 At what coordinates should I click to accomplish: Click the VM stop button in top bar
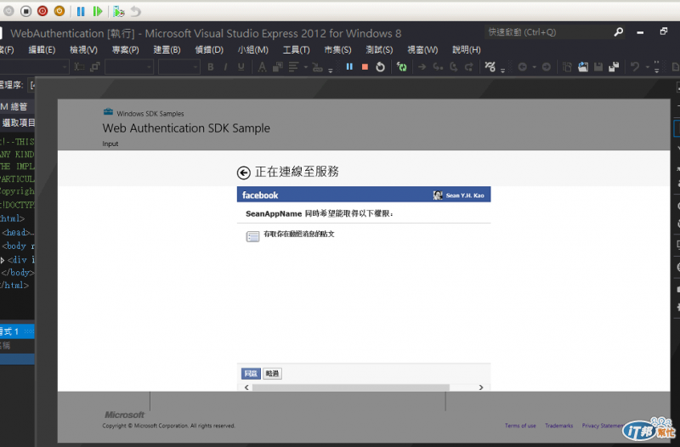pos(26,11)
